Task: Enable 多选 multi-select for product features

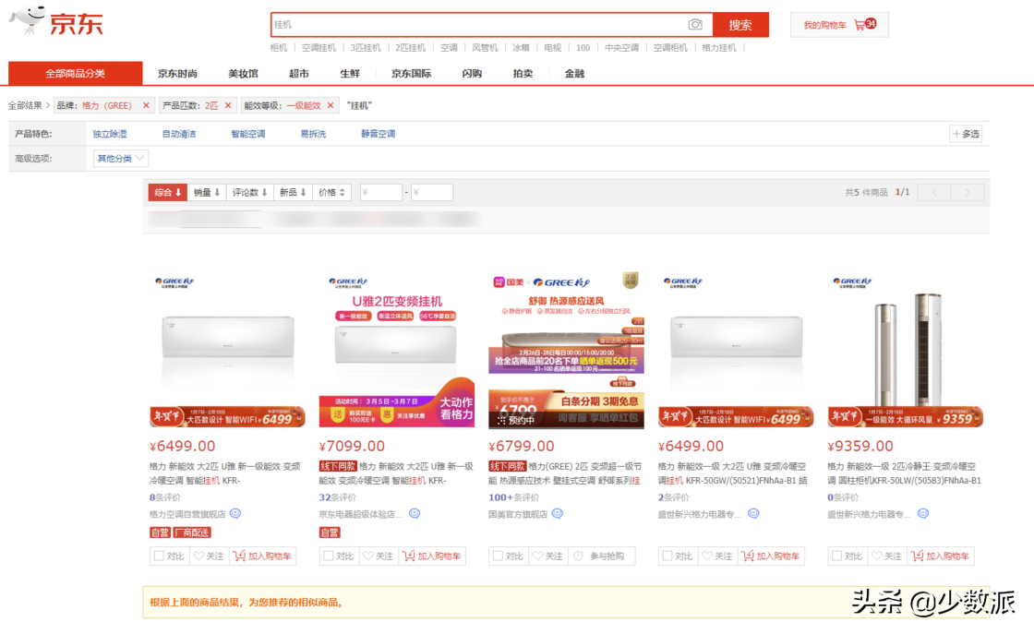Action: 966,134
